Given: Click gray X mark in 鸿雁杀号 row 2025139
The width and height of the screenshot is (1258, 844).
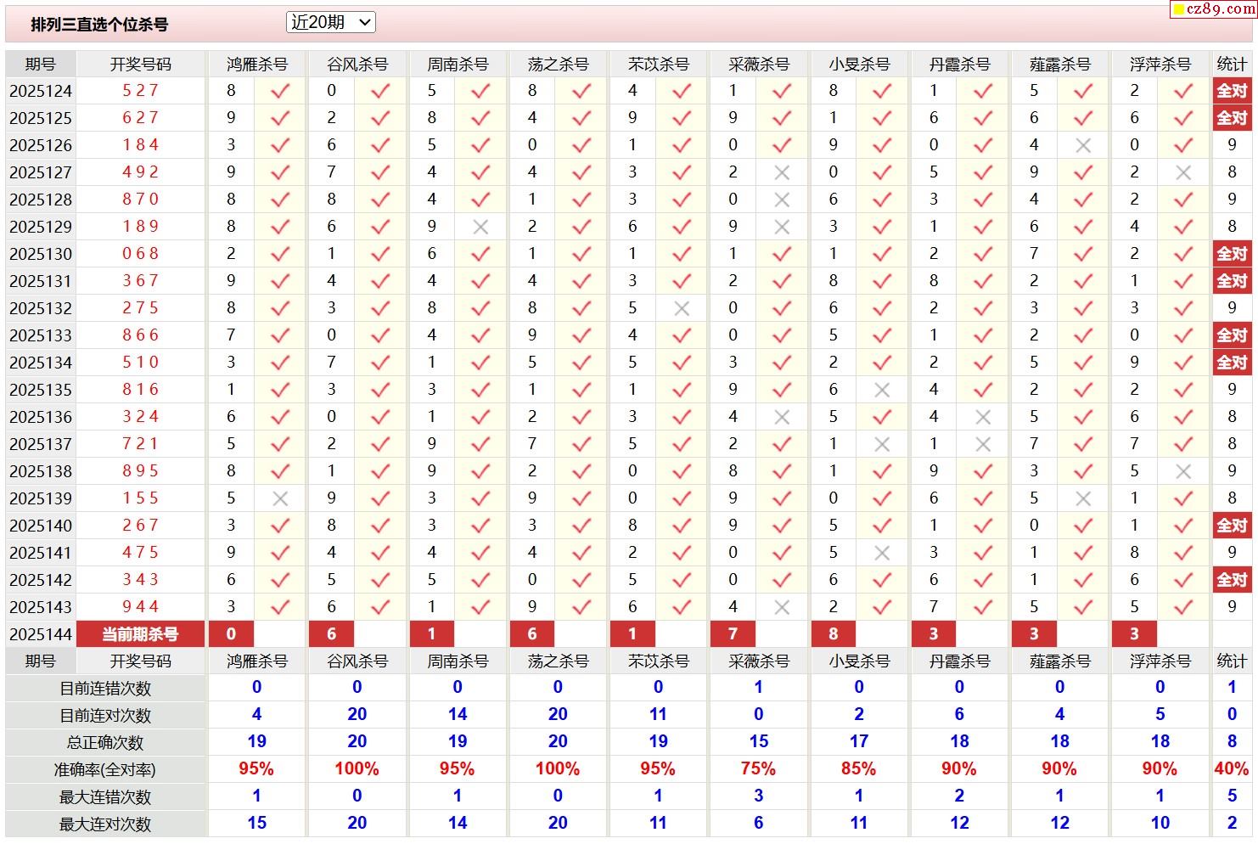Looking at the screenshot, I should (280, 498).
